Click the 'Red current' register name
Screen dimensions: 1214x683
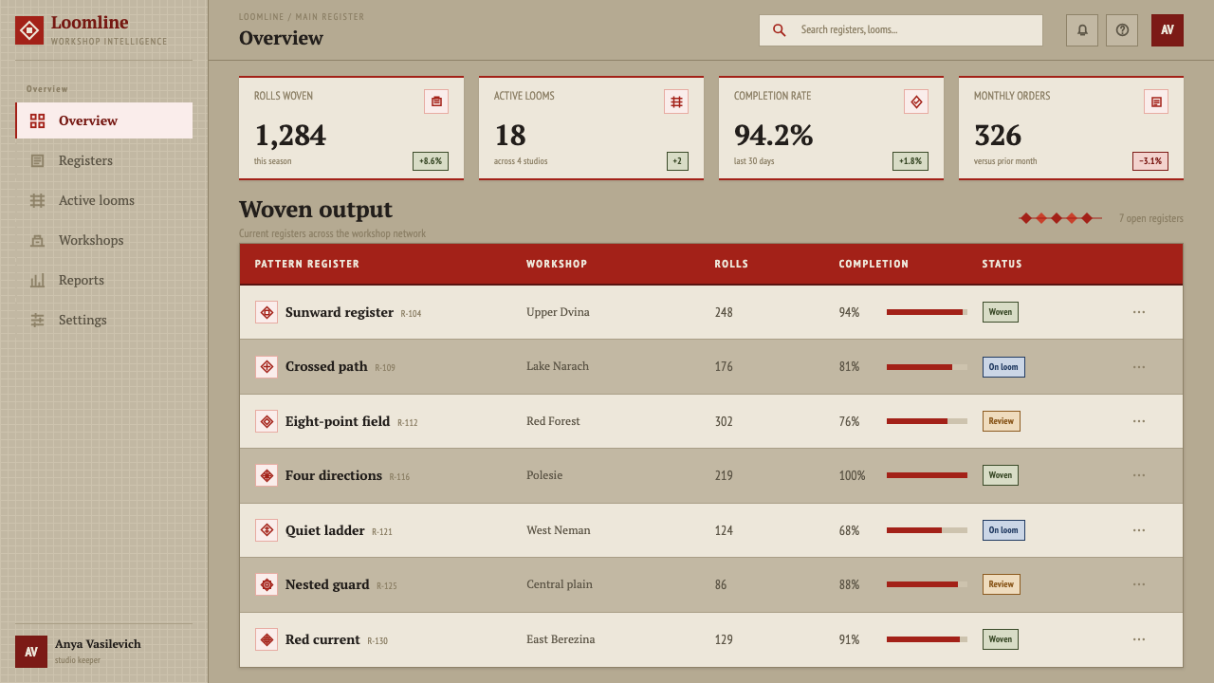322,639
